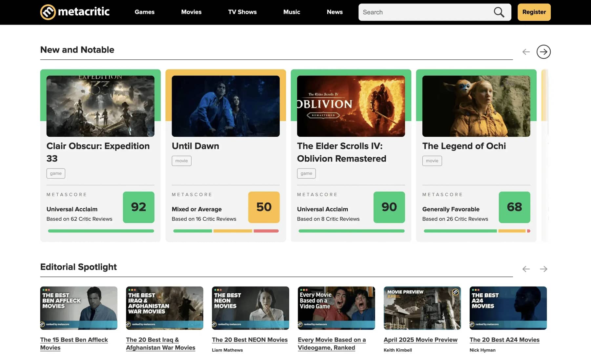This screenshot has width=591, height=354.
Task: Click the game tag under Clair Obscur
Action: [56, 173]
